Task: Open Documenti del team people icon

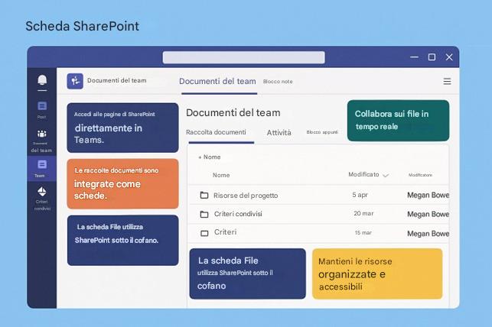Action: click(42, 134)
